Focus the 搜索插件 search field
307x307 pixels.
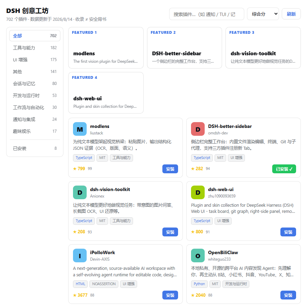[x=207, y=14]
